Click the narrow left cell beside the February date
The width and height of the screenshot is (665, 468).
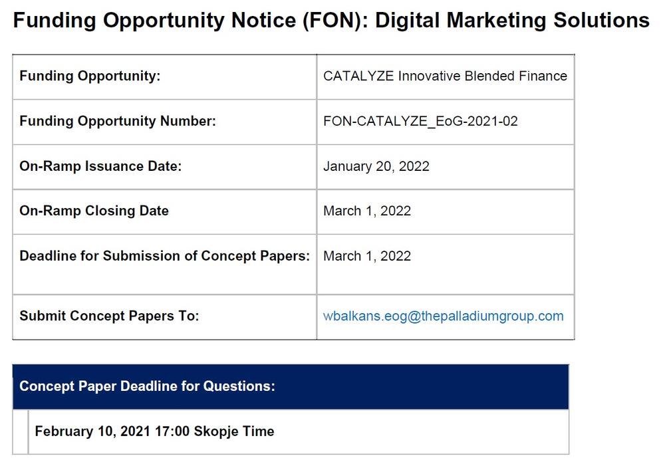(21, 432)
